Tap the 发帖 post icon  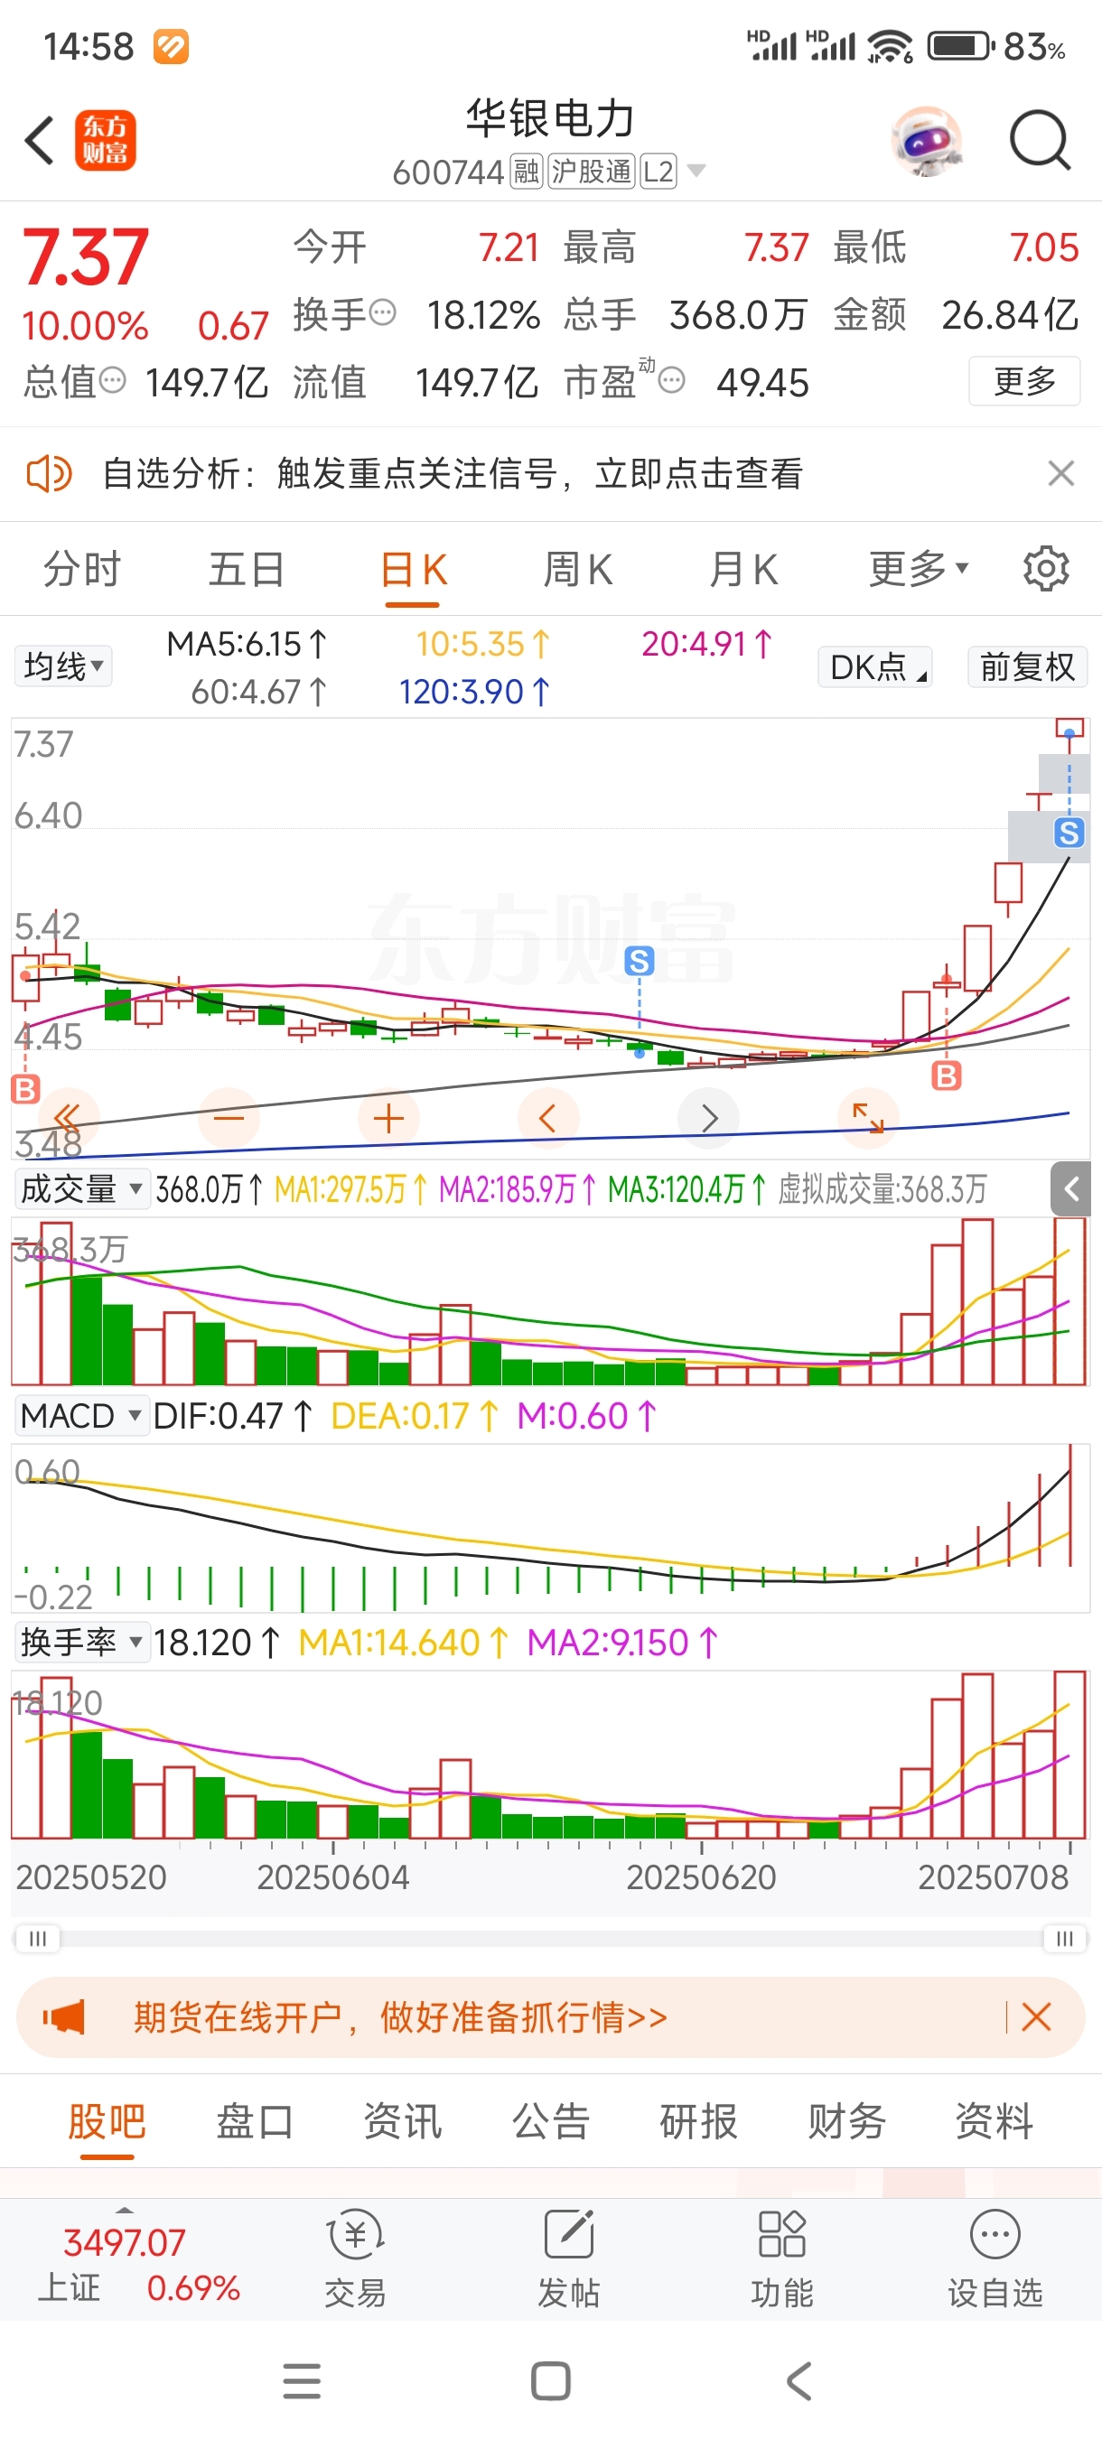tap(568, 2258)
